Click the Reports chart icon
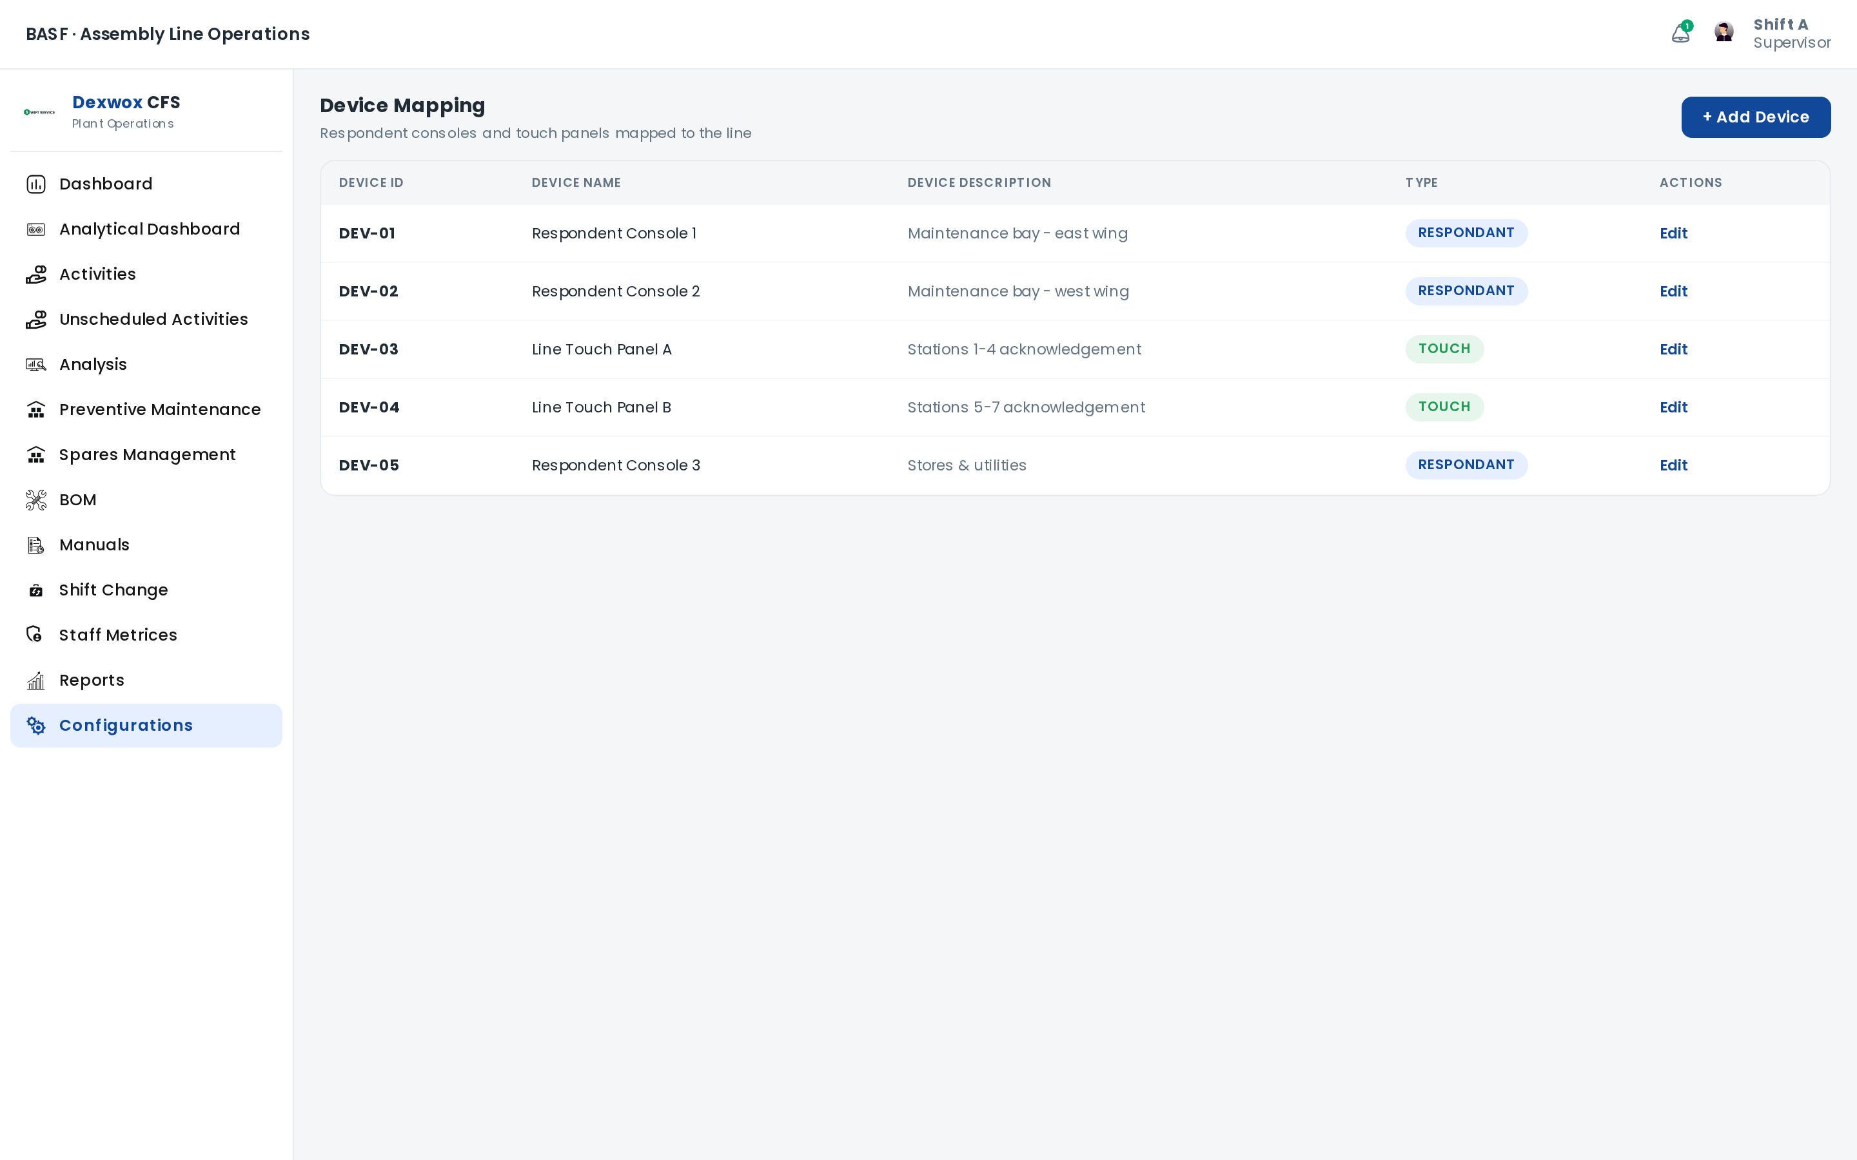This screenshot has width=1857, height=1160. 36,681
